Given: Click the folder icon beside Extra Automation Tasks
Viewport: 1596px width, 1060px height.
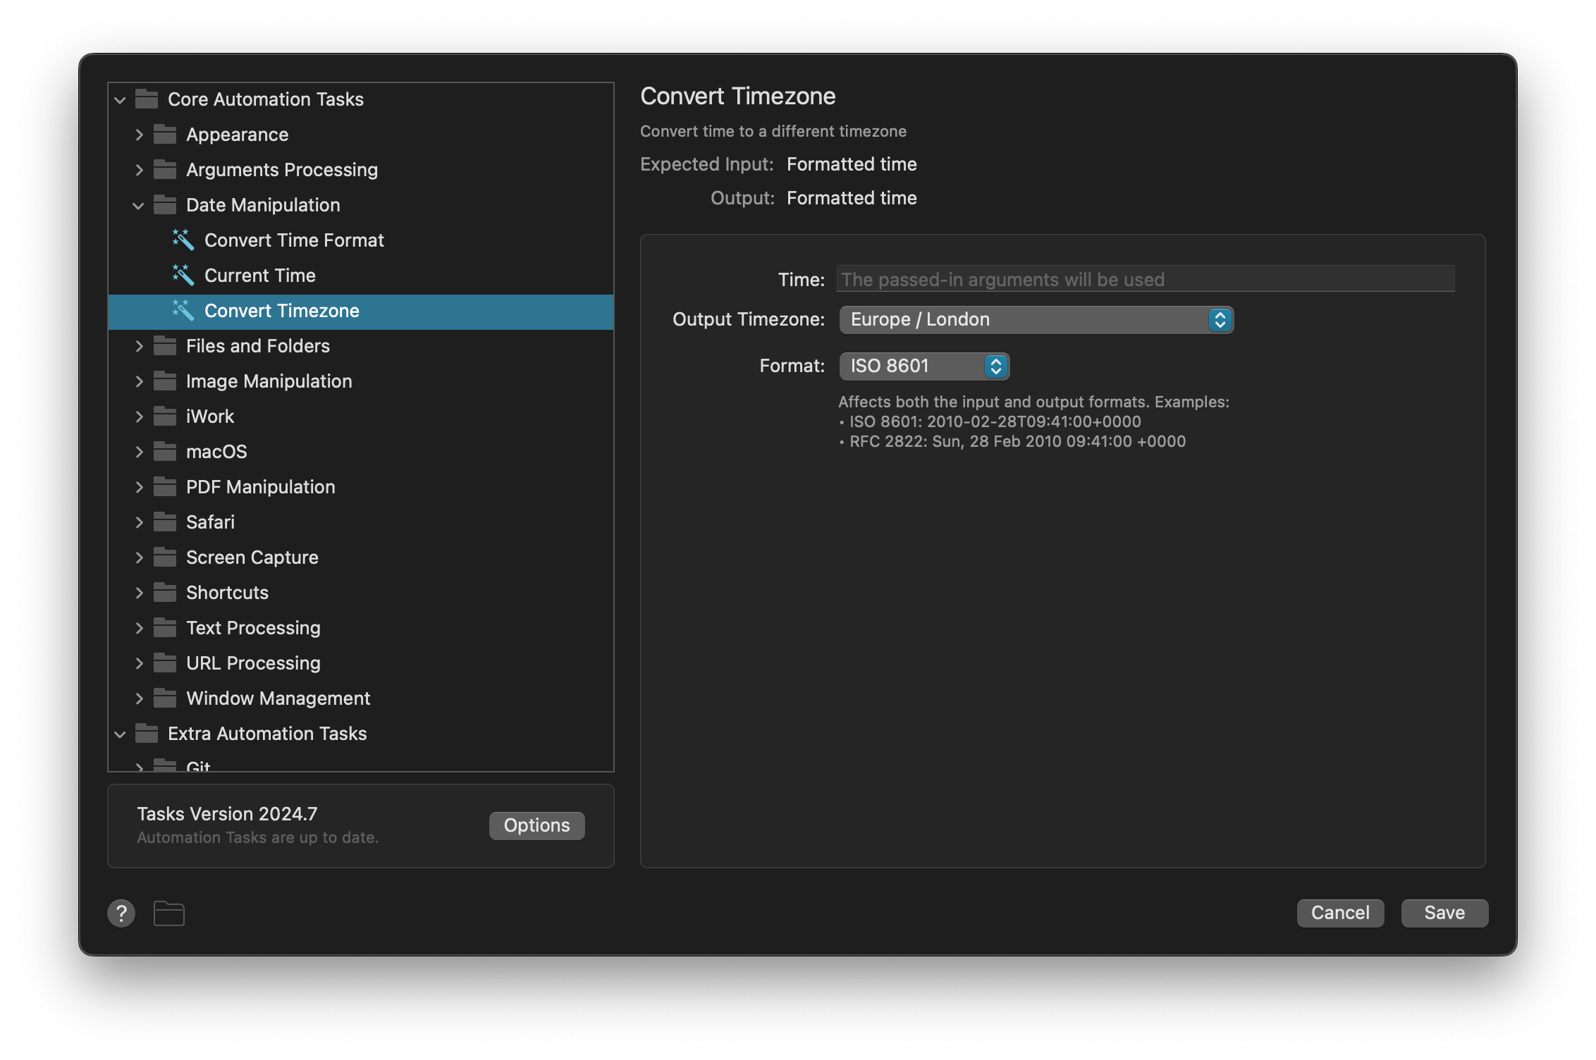Looking at the screenshot, I should pos(145,733).
